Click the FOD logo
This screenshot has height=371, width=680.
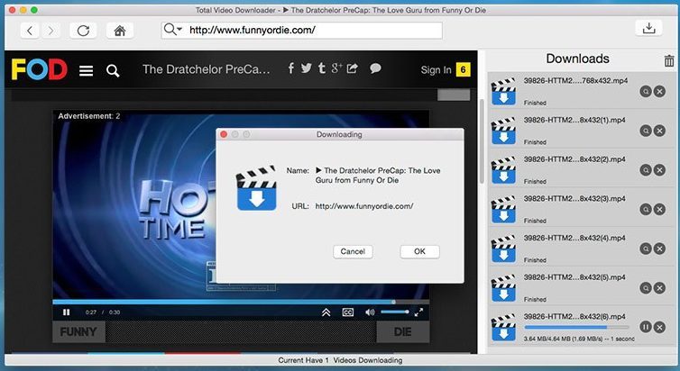tap(40, 69)
